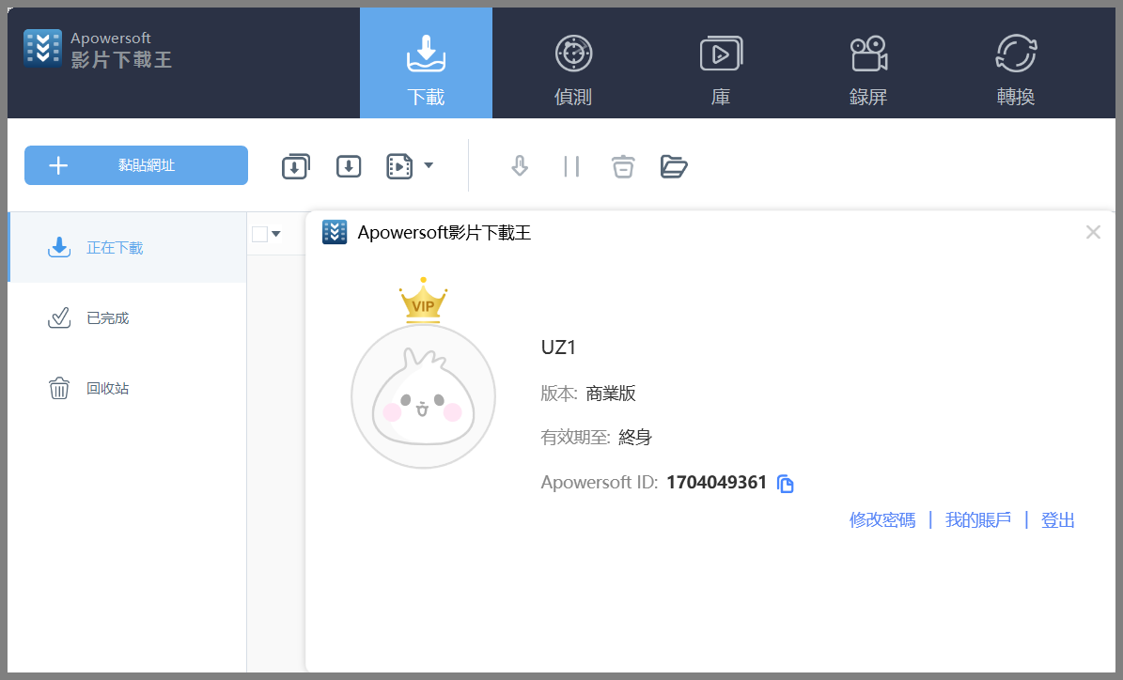The height and width of the screenshot is (680, 1123).
Task: Copy the Apowersoft ID to clipboard
Action: pyautogui.click(x=786, y=483)
